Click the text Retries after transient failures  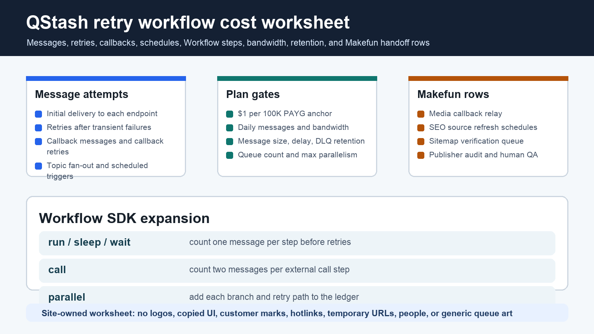99,127
